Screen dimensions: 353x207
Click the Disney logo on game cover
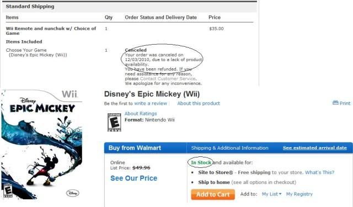[x=72, y=193]
